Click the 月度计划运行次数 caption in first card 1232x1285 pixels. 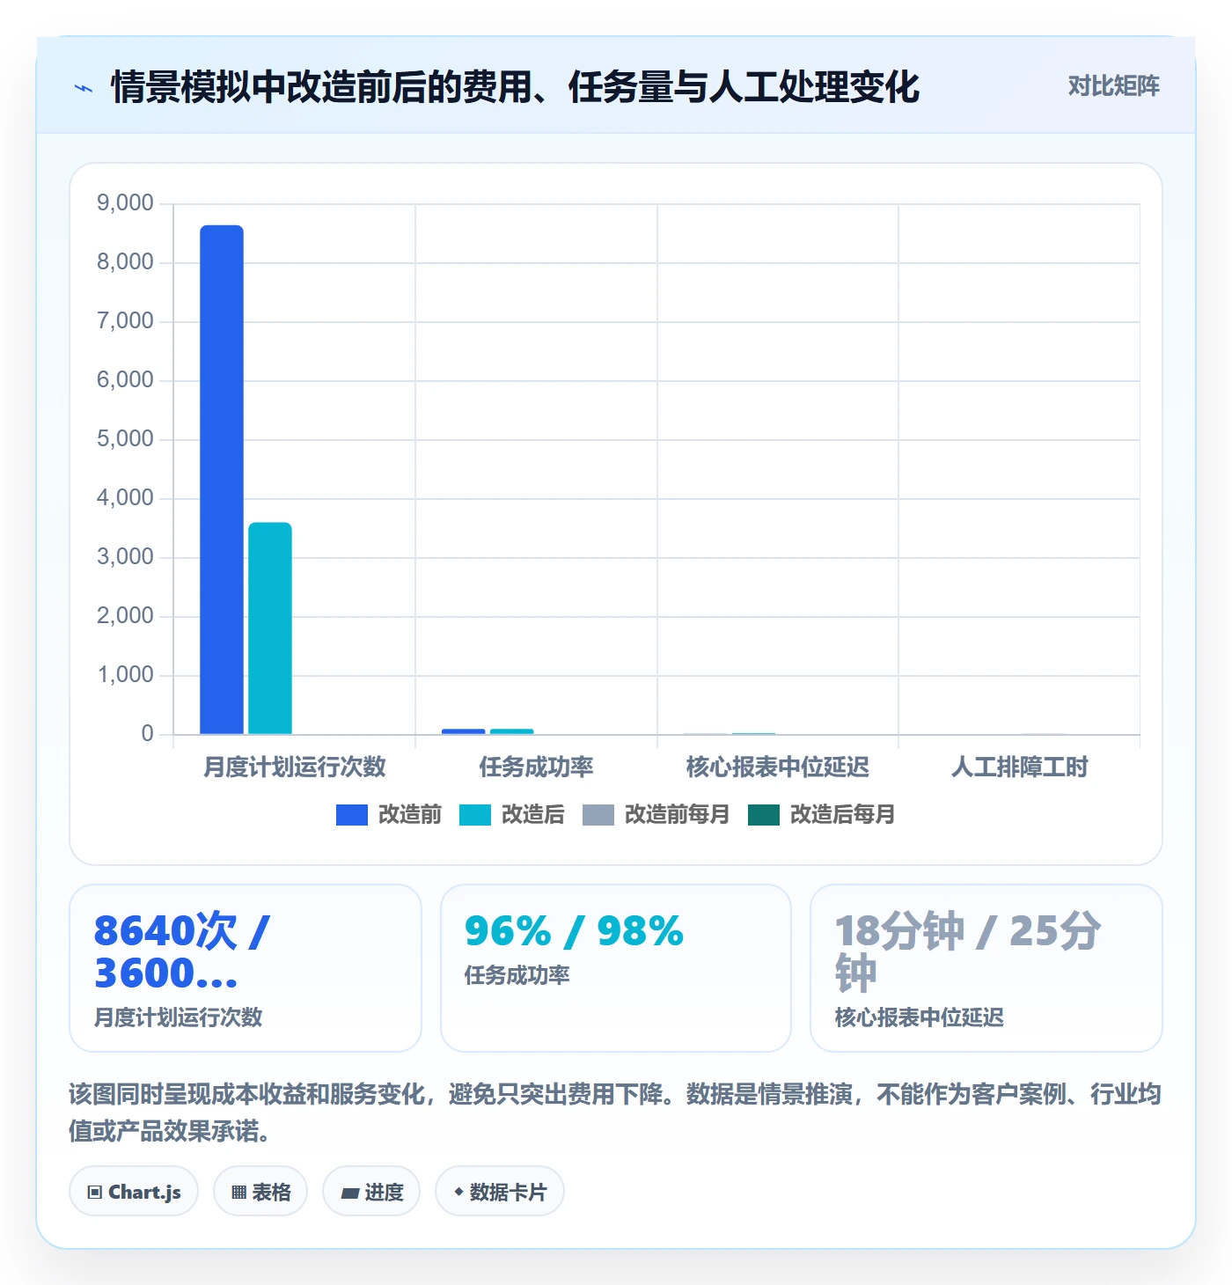179,1017
